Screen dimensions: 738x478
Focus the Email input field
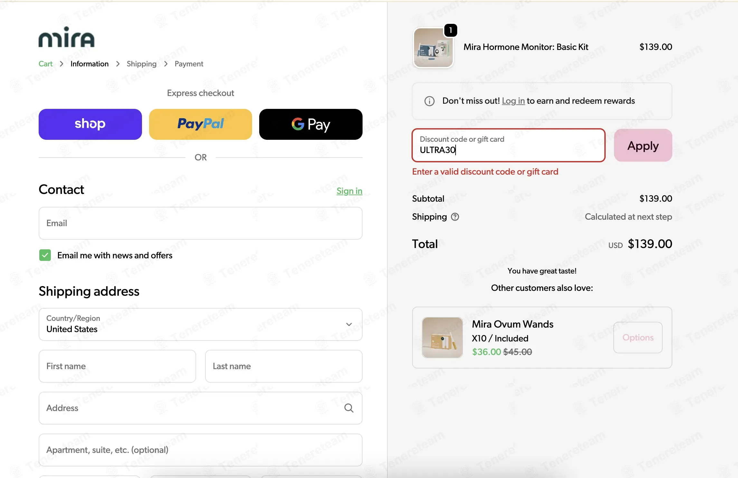tap(200, 223)
